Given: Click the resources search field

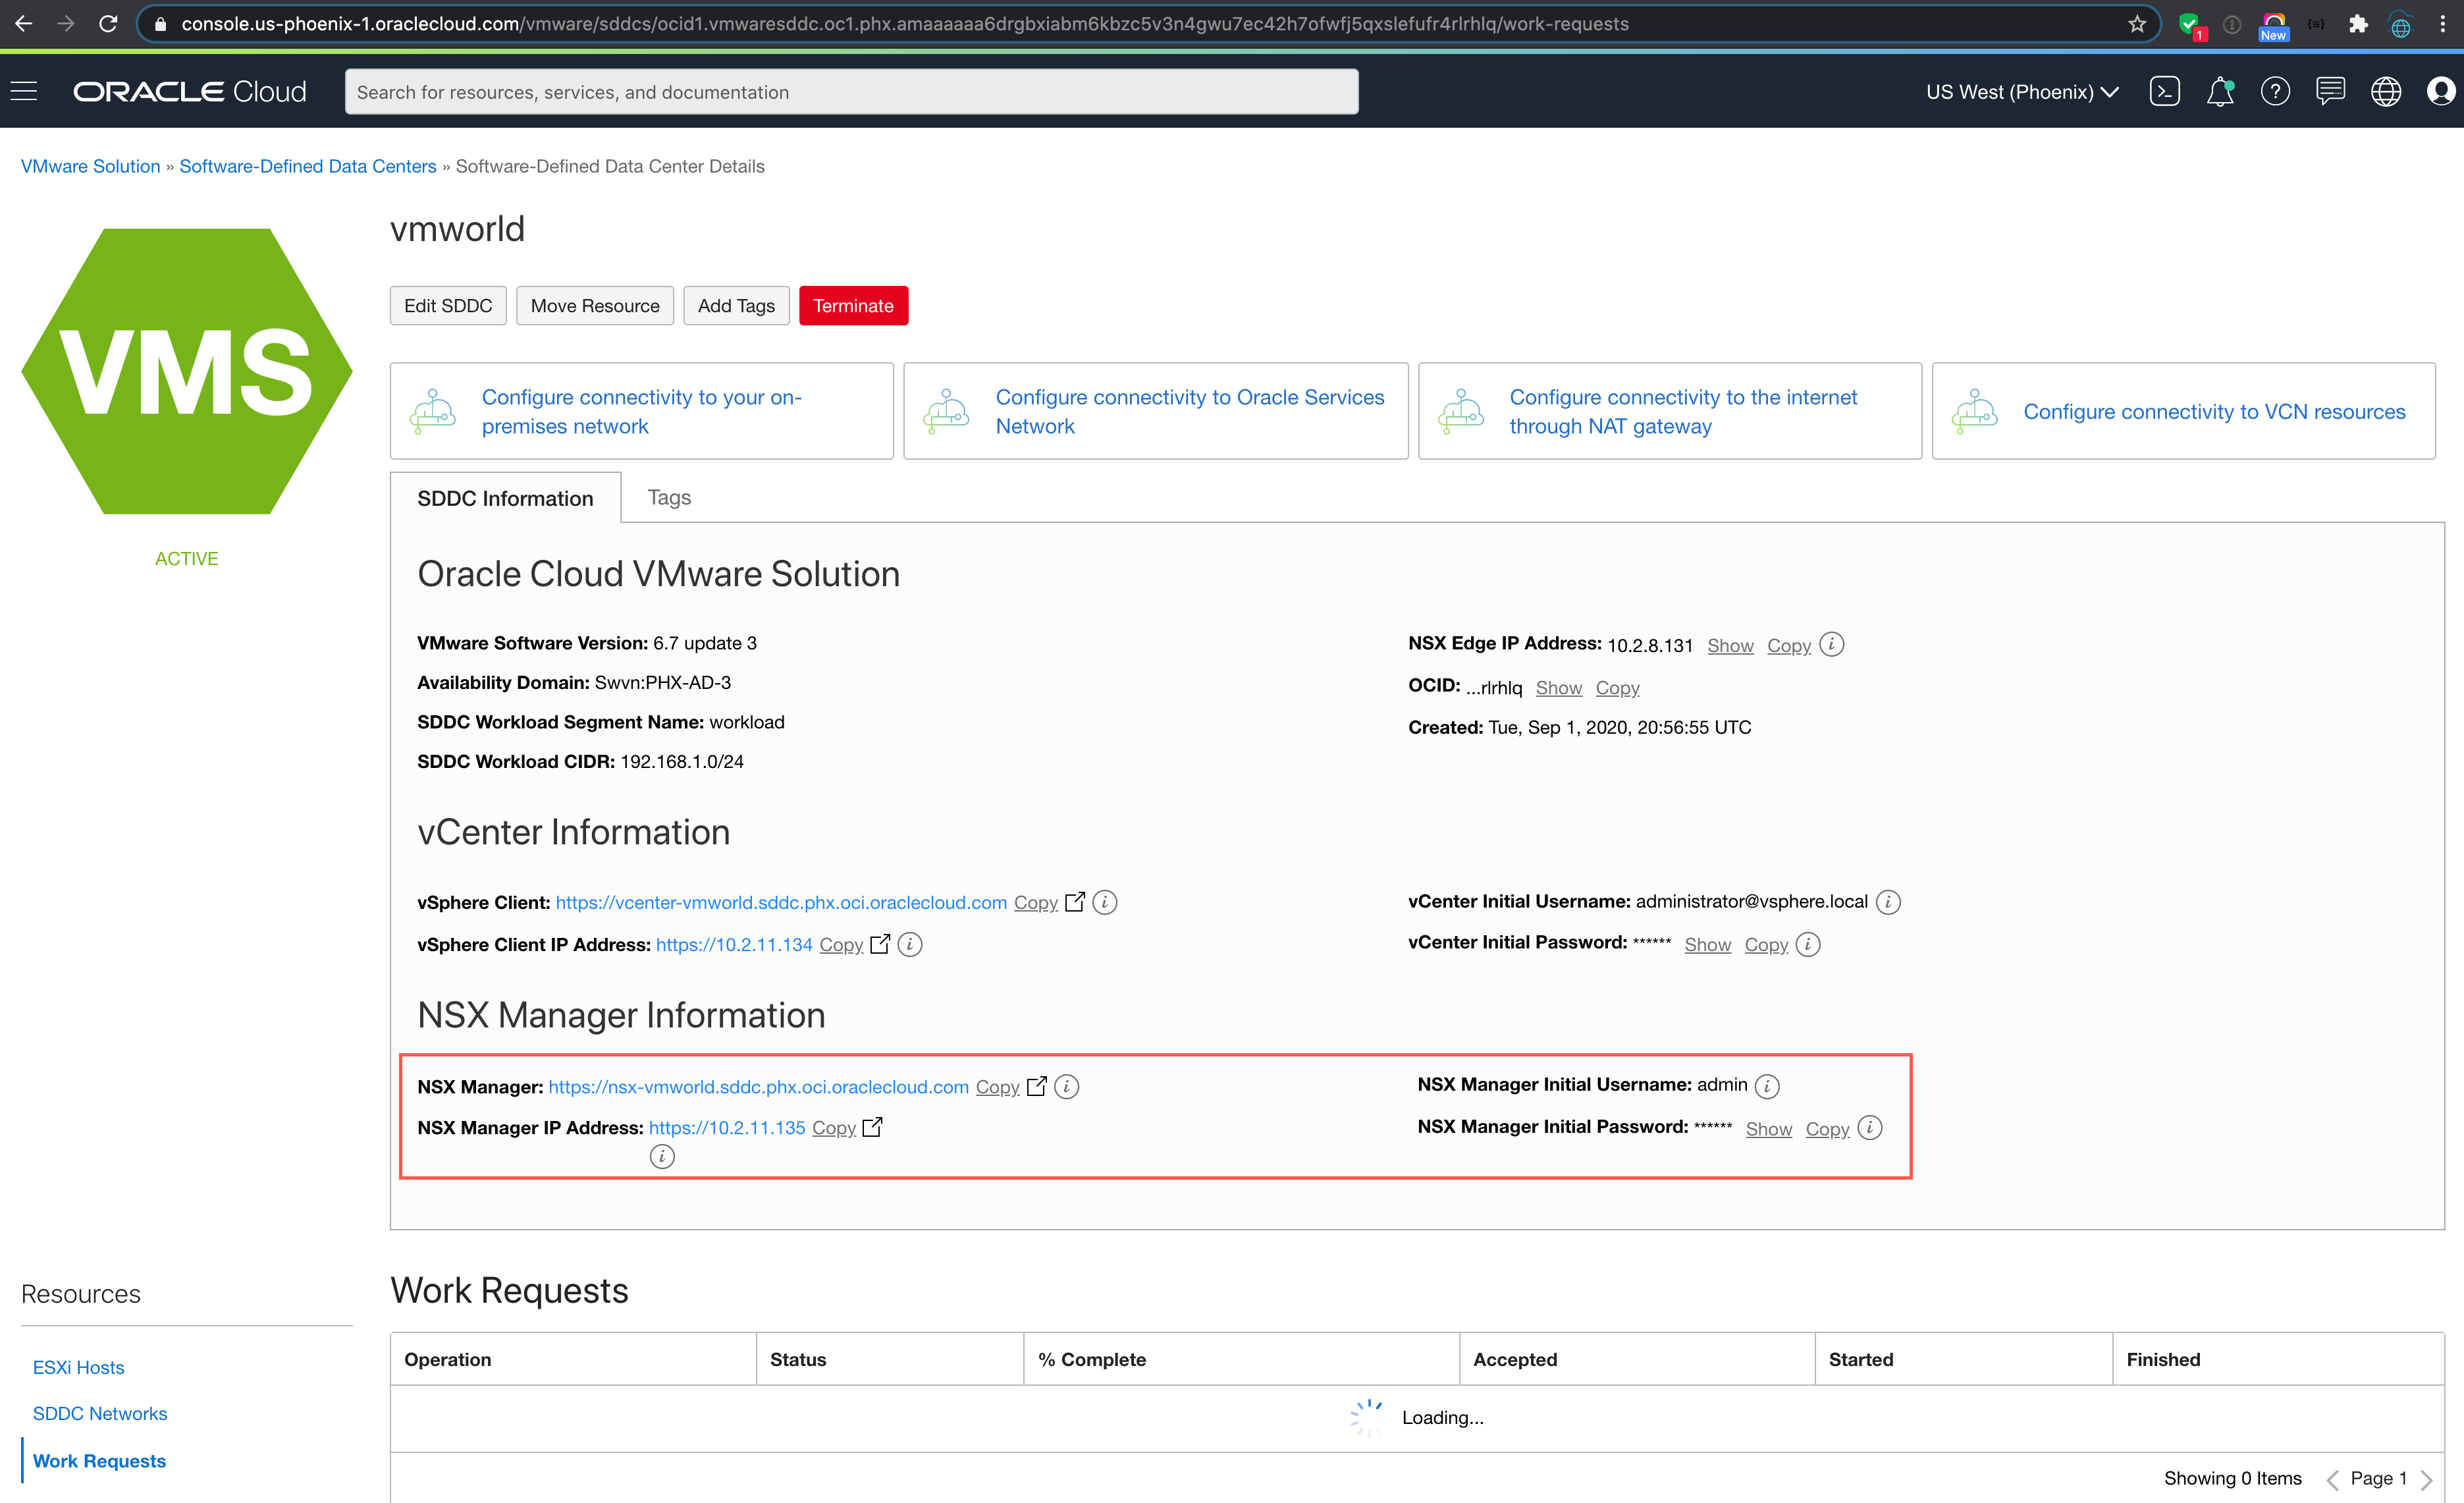Looking at the screenshot, I should (851, 91).
